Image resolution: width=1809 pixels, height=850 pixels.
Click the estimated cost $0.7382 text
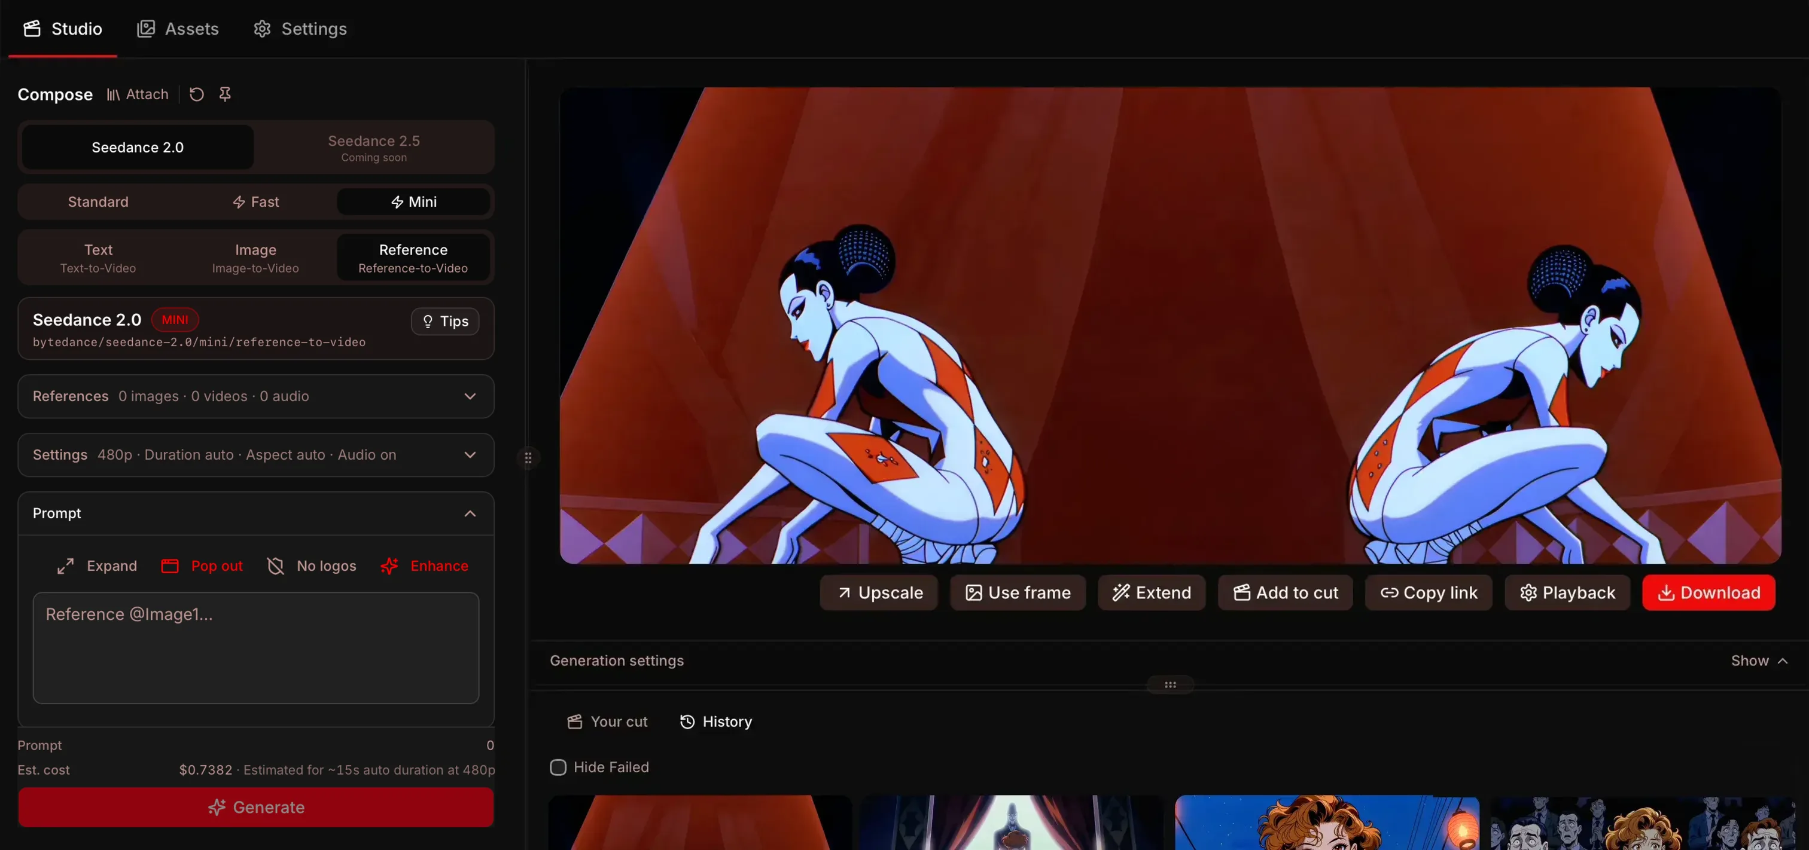tap(205, 770)
